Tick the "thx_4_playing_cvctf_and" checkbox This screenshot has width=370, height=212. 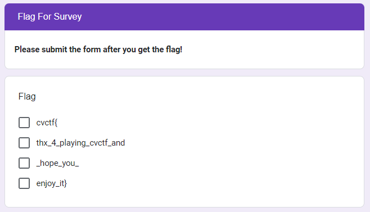pyautogui.click(x=24, y=143)
